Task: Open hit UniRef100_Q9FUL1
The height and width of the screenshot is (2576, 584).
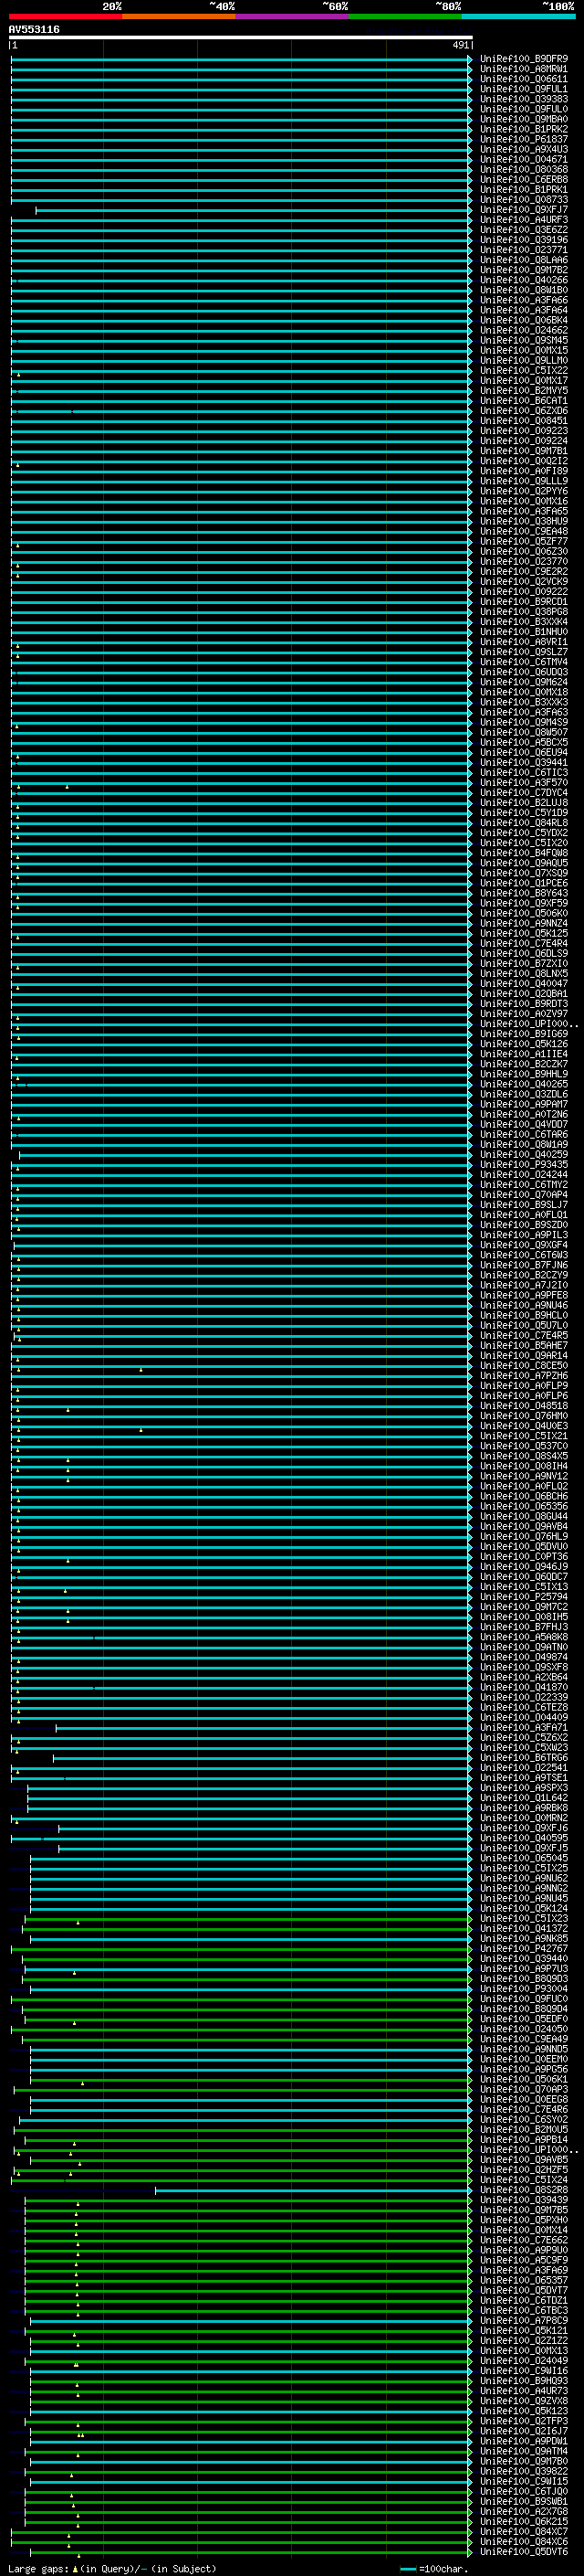Action: [523, 89]
